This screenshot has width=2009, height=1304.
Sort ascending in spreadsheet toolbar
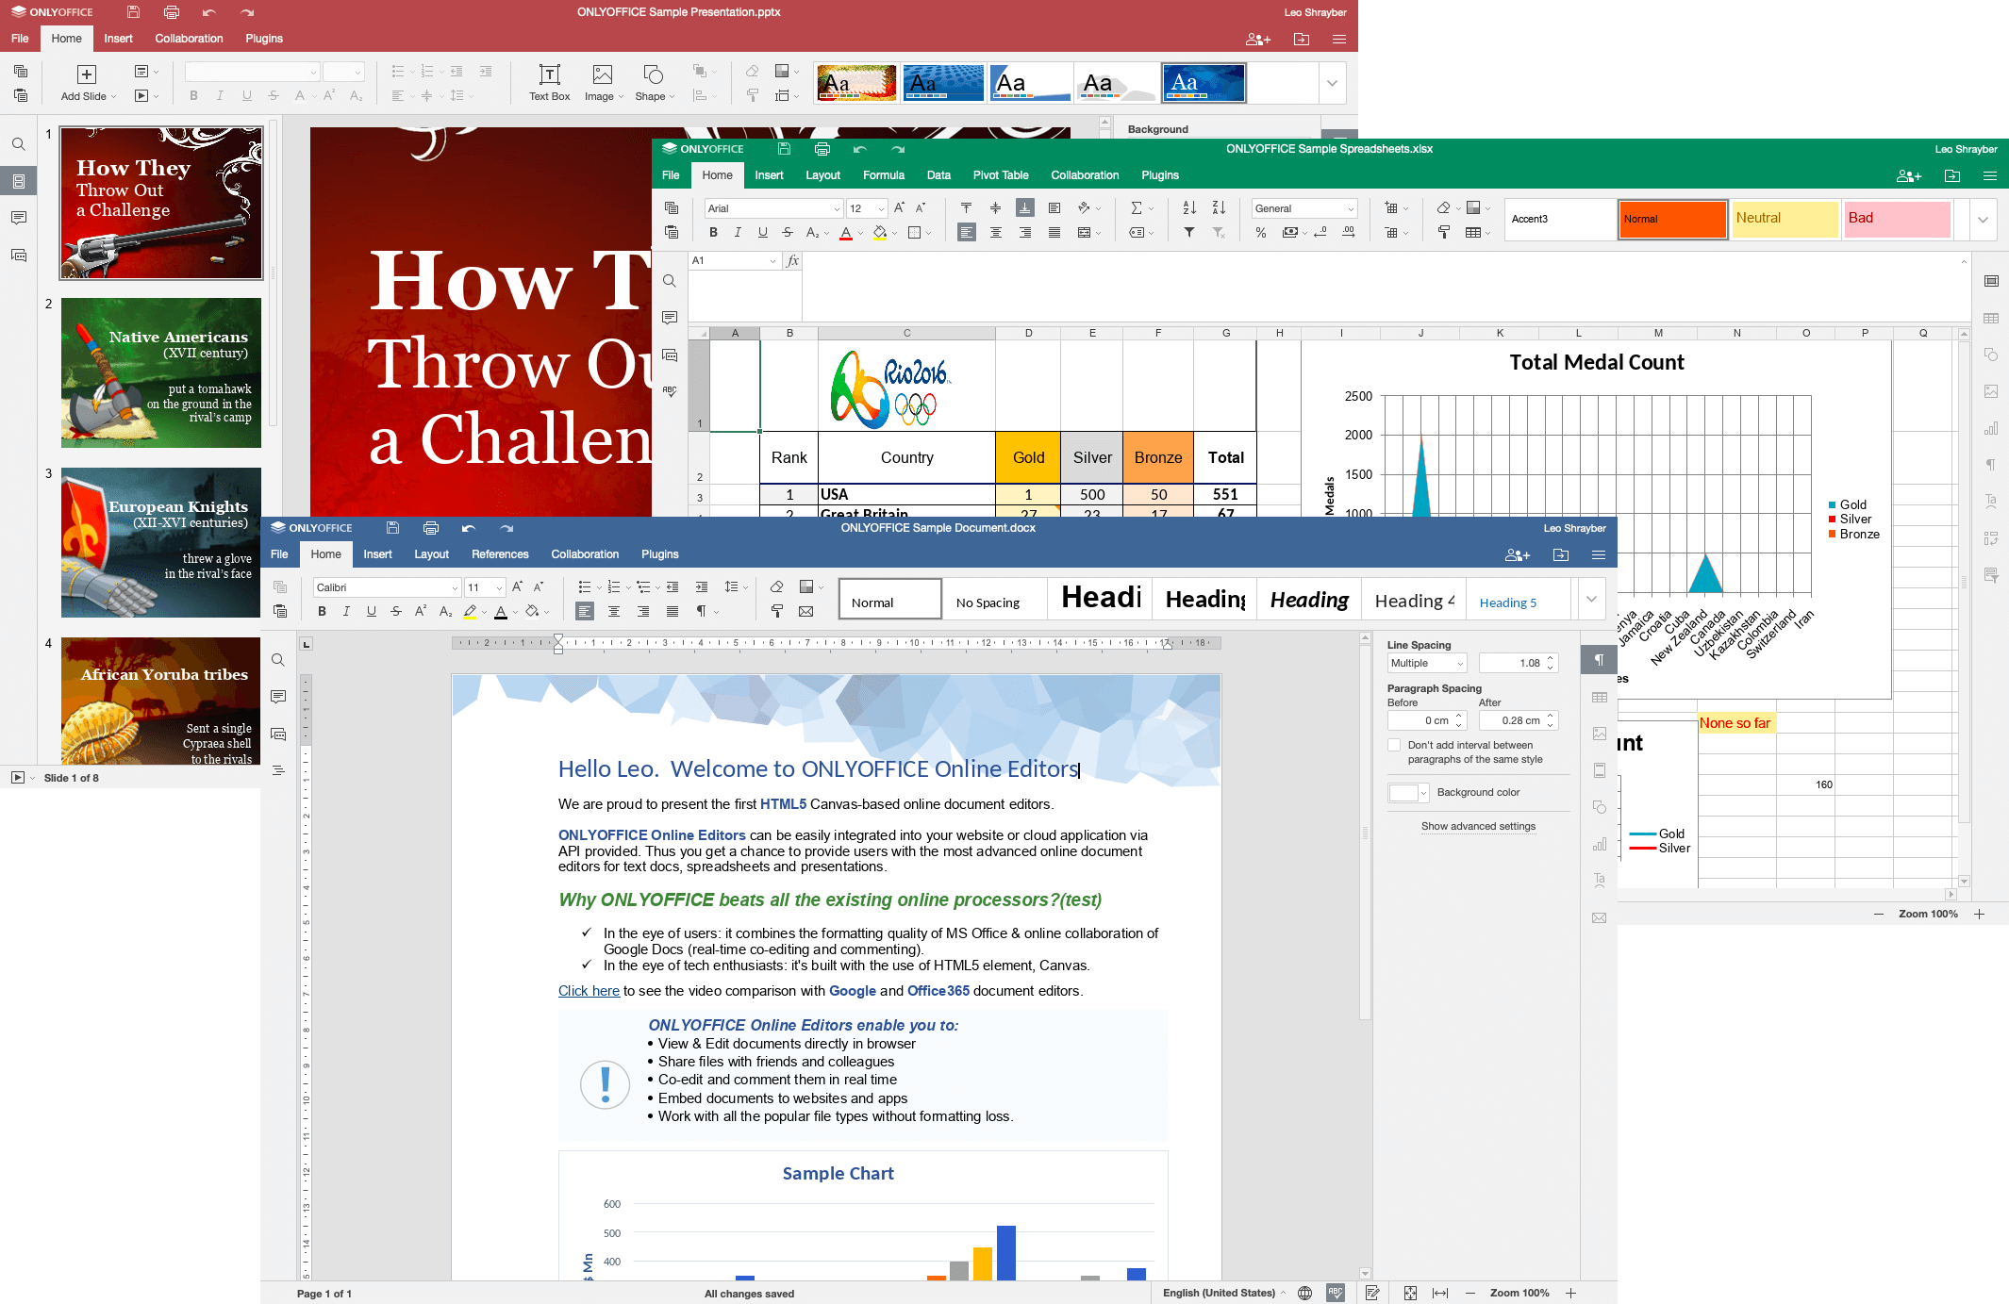click(x=1189, y=208)
